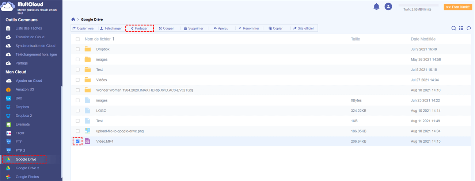Uncheck the Vidéo.MP4 checkbox
475x181 pixels.
77,141
